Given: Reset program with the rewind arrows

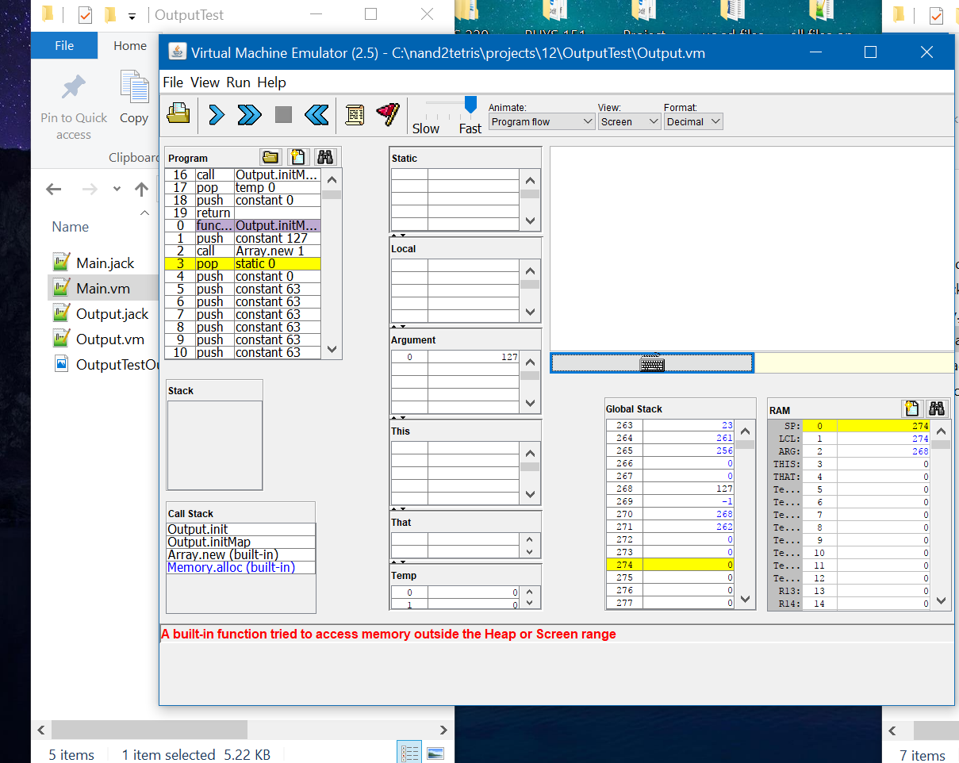Looking at the screenshot, I should coord(316,115).
